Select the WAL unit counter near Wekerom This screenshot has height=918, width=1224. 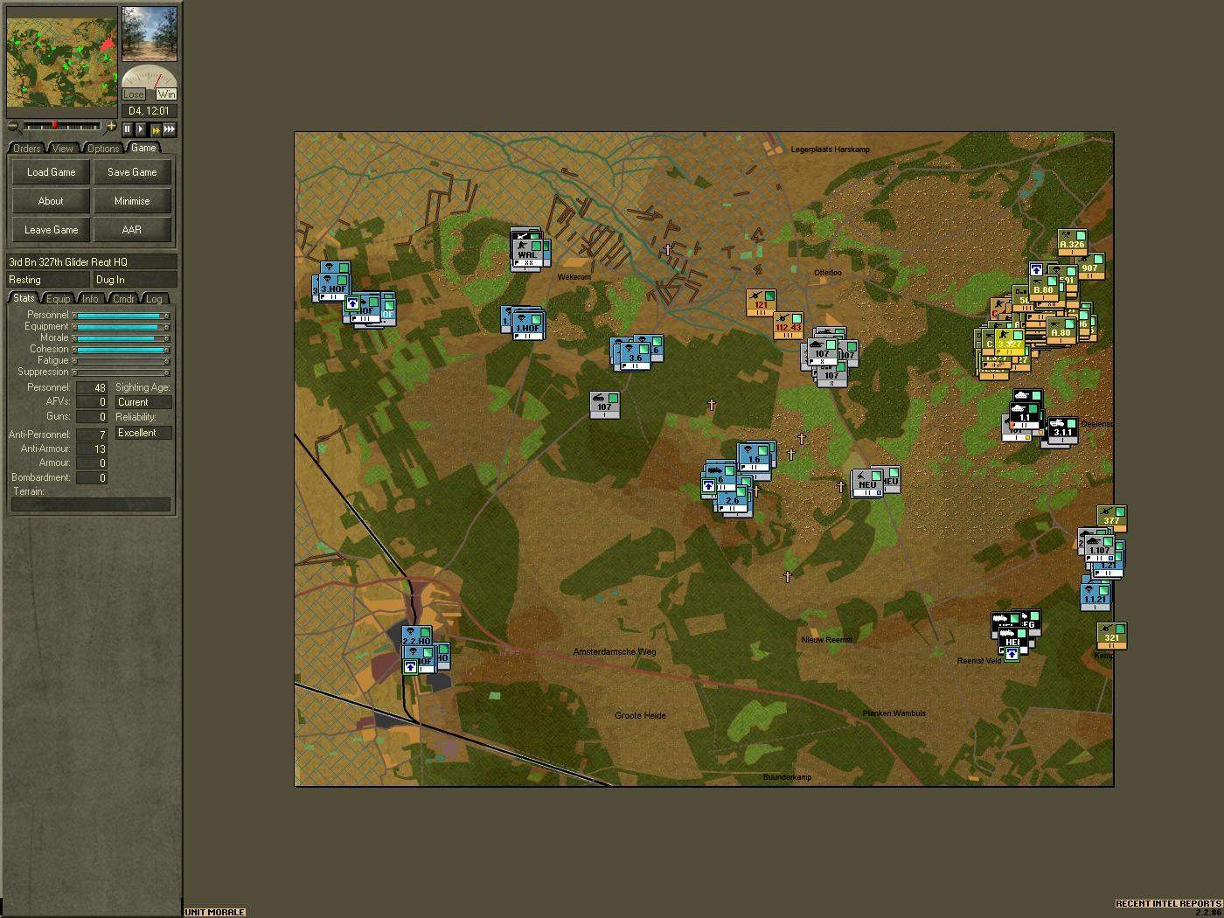click(526, 250)
